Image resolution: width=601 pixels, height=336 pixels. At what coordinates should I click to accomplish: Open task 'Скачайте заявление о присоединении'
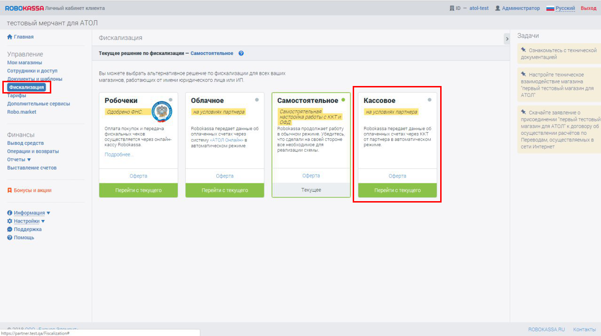tap(559, 130)
